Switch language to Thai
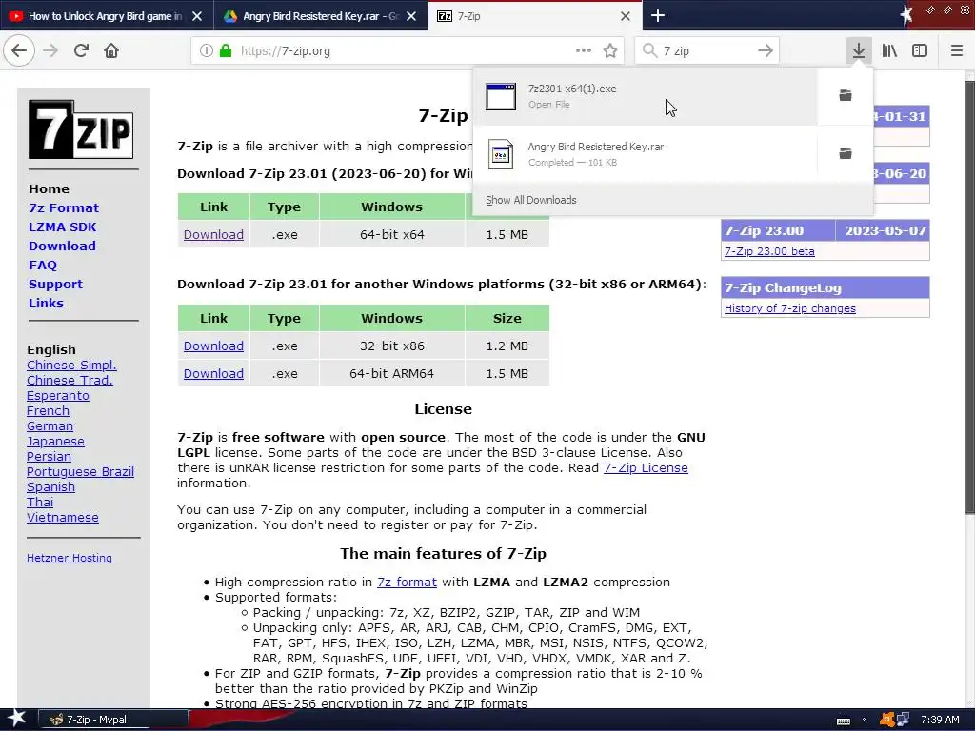 point(40,503)
